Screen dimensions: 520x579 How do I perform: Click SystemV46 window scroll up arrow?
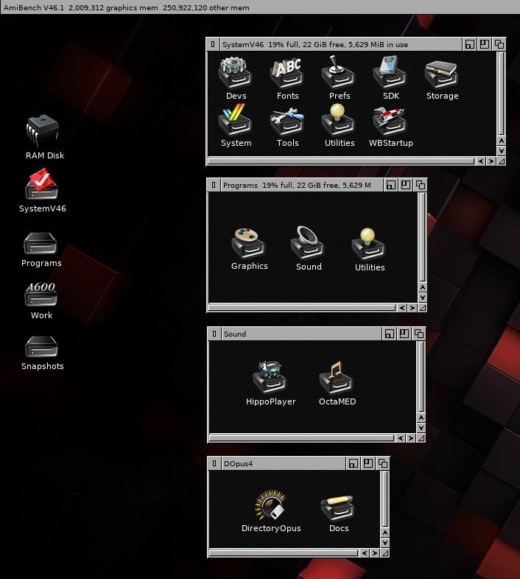(501, 141)
